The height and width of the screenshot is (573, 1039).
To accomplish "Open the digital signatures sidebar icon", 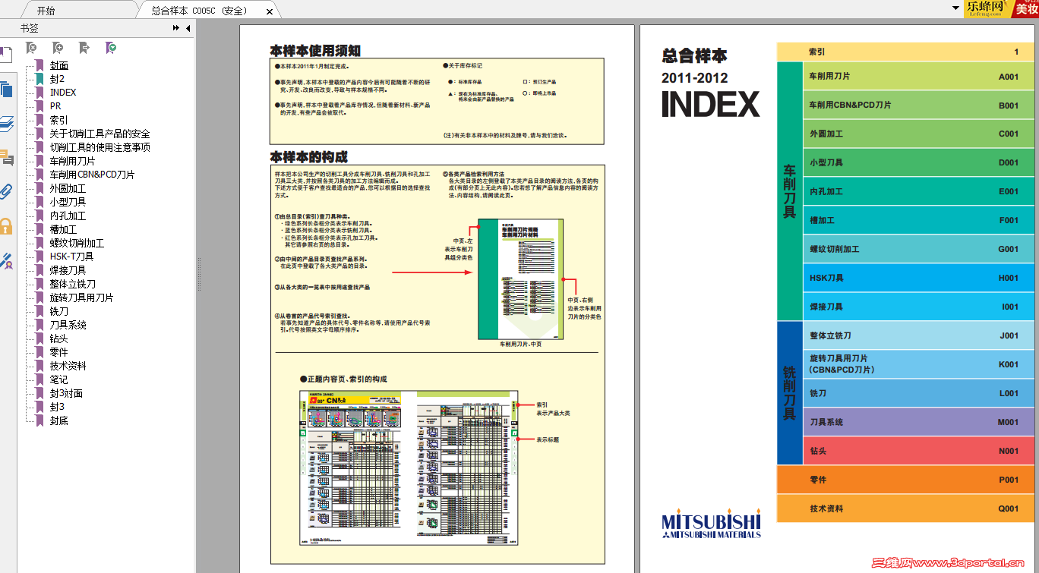I will click(x=6, y=260).
